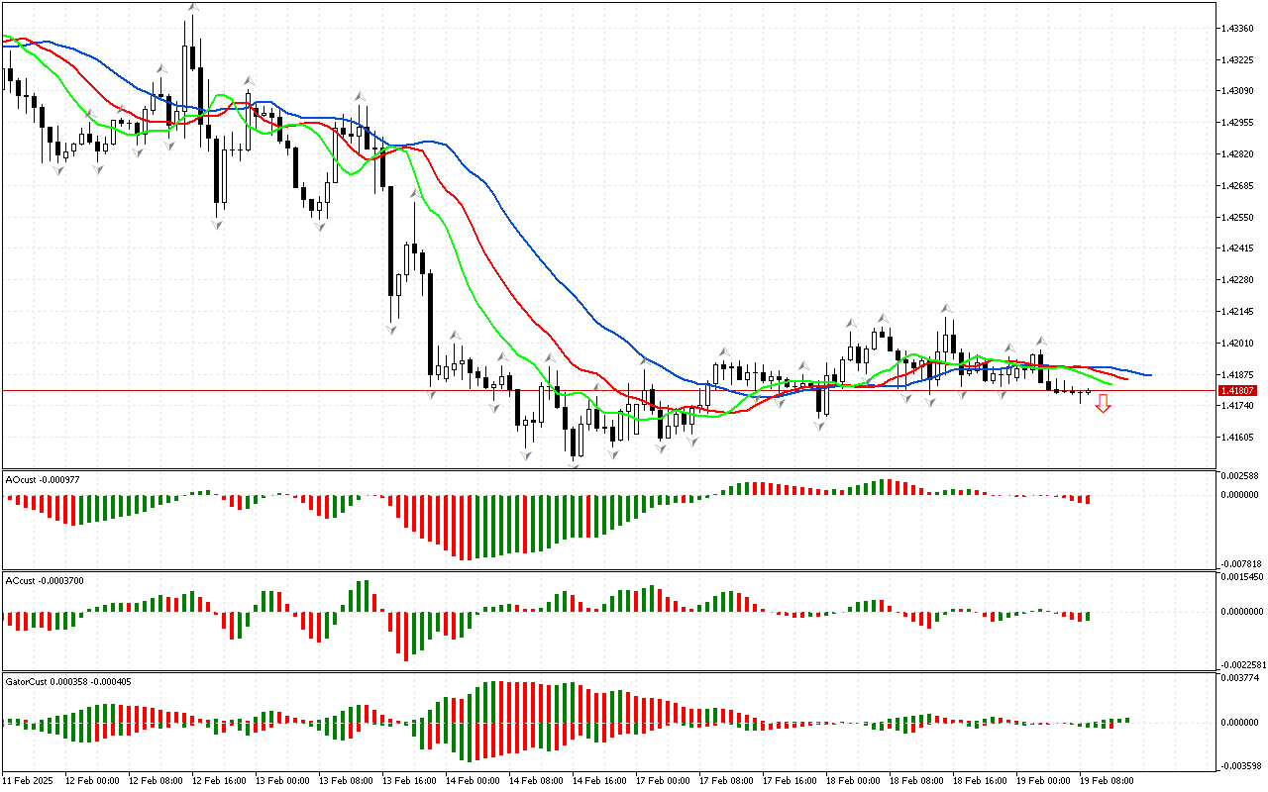The width and height of the screenshot is (1268, 792).
Task: Click the 17 Feb 00:00 time label
Action: click(x=664, y=781)
